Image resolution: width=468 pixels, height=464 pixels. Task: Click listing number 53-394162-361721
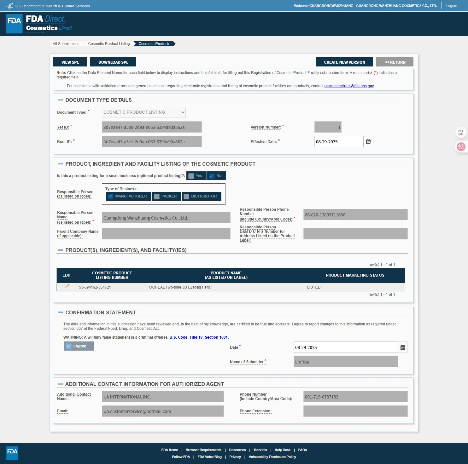point(95,287)
